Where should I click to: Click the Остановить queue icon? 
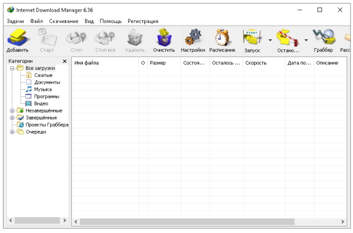[288, 37]
